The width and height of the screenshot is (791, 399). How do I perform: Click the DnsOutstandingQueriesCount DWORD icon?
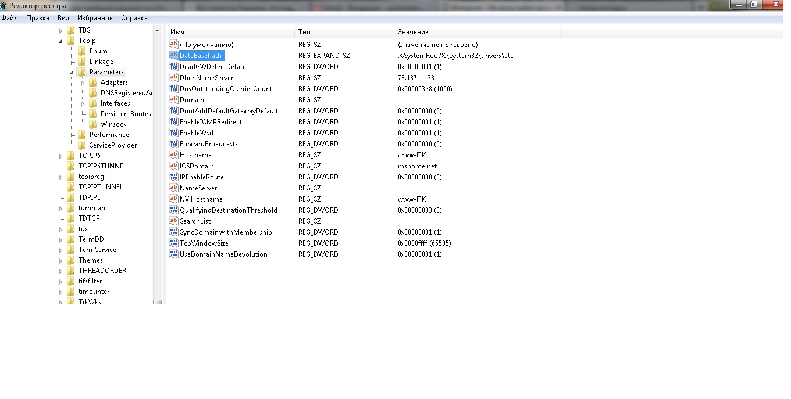(173, 88)
